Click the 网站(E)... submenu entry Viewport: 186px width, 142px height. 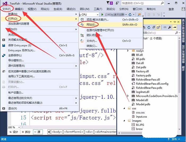(111, 25)
